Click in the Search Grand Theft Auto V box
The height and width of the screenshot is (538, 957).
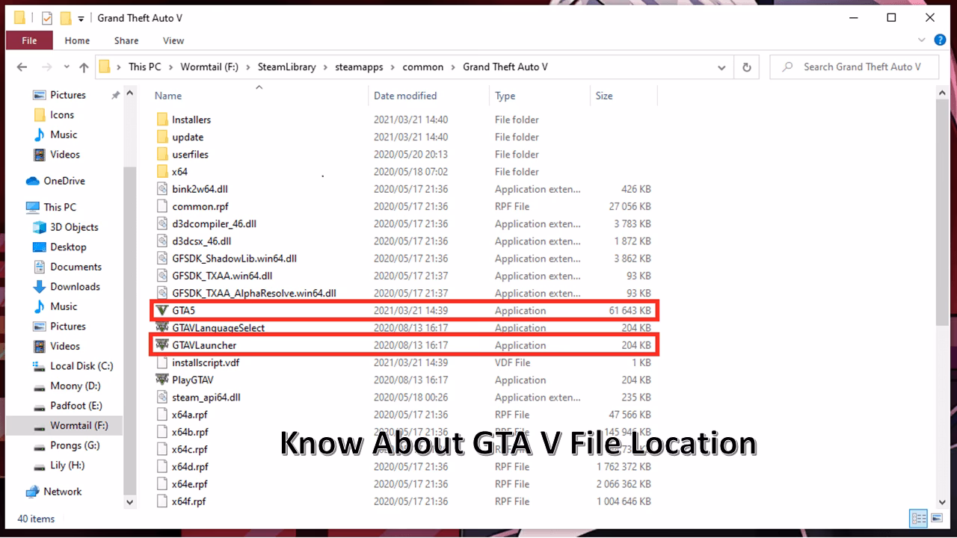855,67
